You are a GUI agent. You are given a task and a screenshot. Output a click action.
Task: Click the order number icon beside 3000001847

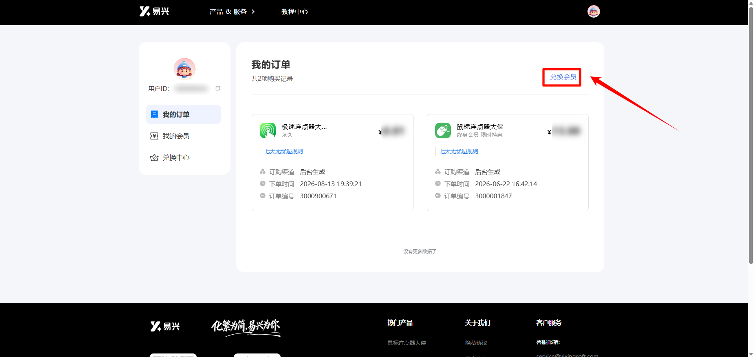pos(438,196)
